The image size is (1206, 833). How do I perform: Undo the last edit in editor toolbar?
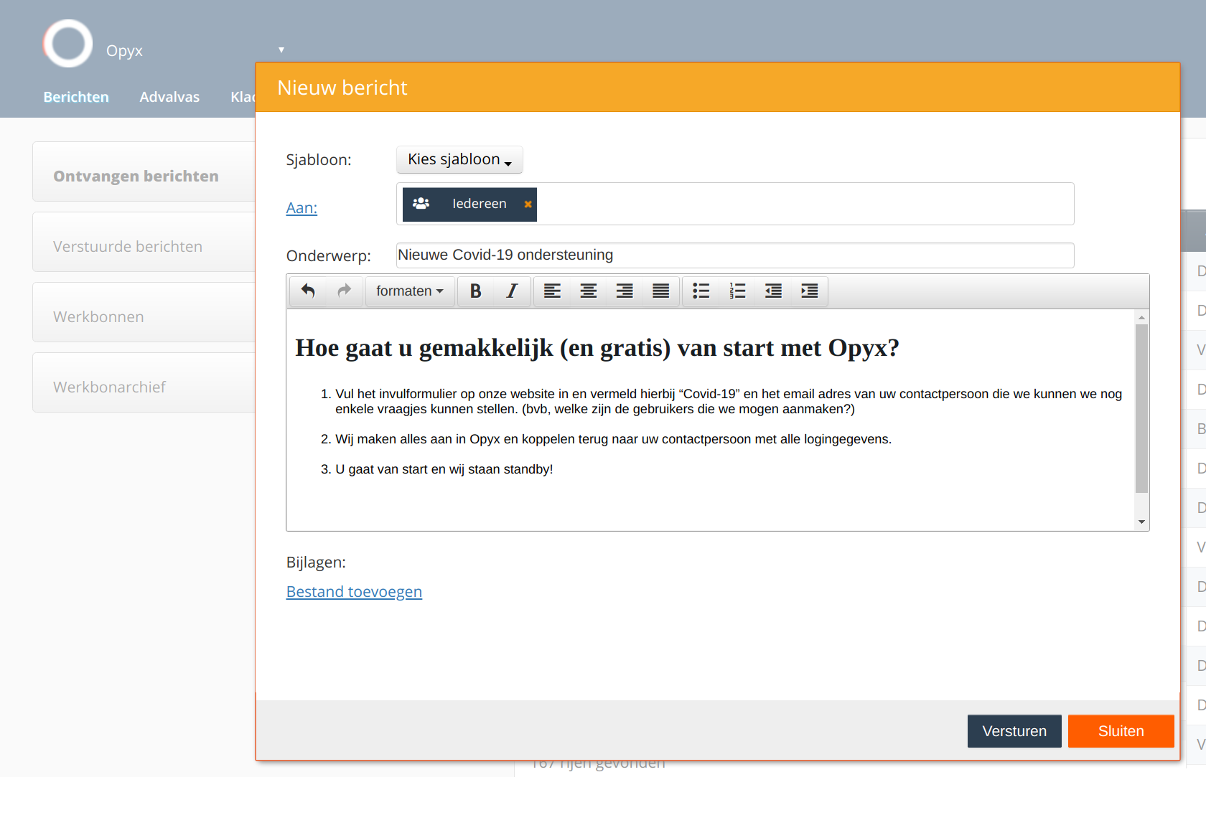pyautogui.click(x=308, y=291)
